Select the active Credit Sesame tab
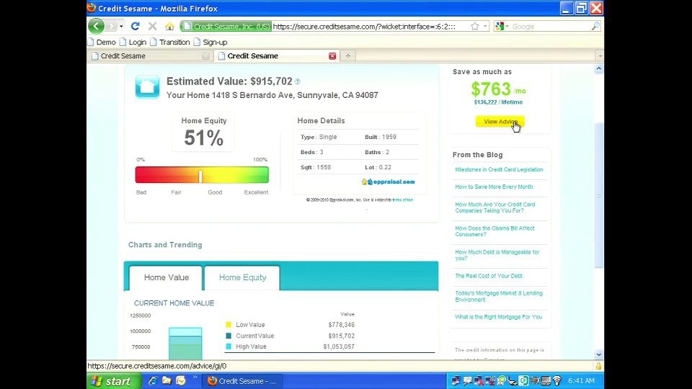The width and height of the screenshot is (692, 389). [277, 56]
